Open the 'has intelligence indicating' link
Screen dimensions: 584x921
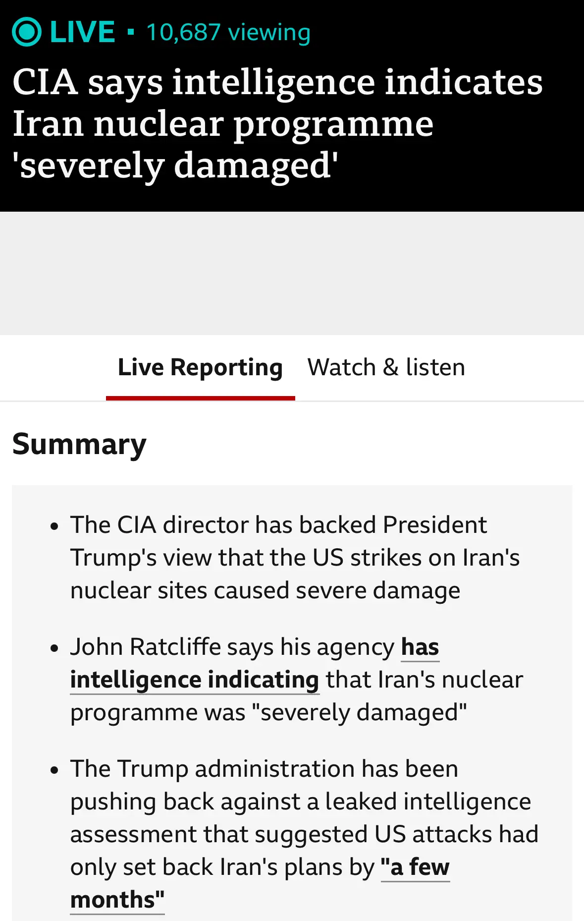[x=255, y=663]
